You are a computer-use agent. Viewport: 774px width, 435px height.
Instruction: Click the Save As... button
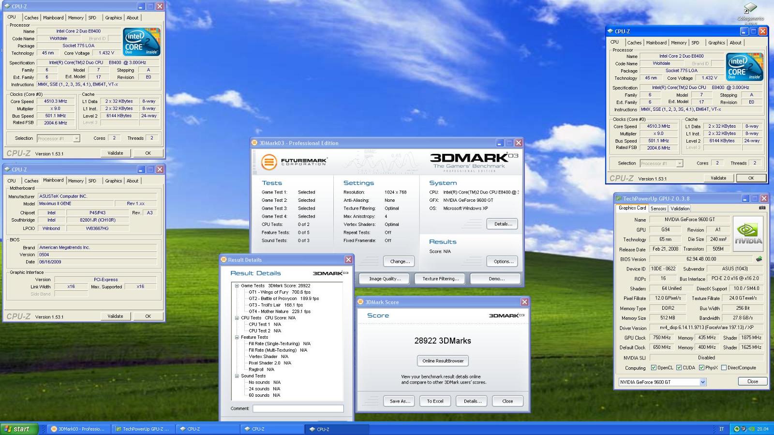pyautogui.click(x=400, y=401)
